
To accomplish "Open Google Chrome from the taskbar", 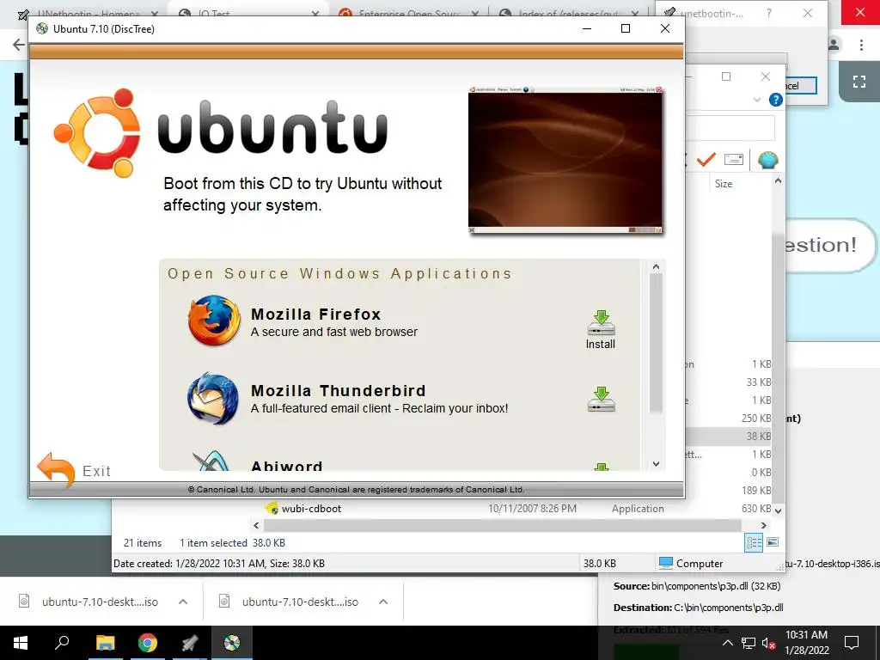I will coord(148,643).
